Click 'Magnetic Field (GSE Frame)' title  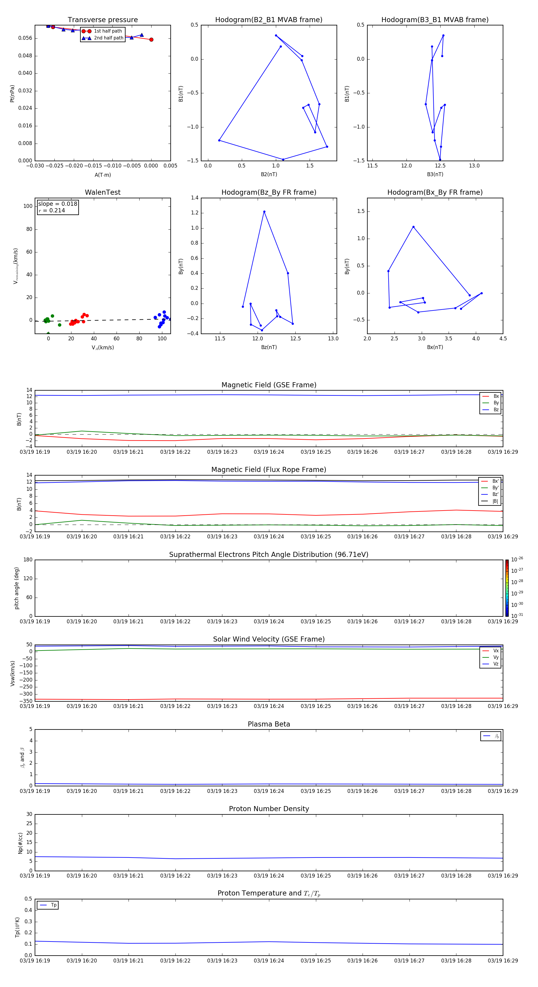(269, 385)
